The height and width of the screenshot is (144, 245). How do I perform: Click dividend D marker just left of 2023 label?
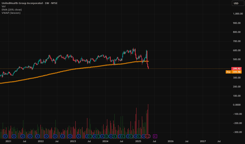coord(70,136)
